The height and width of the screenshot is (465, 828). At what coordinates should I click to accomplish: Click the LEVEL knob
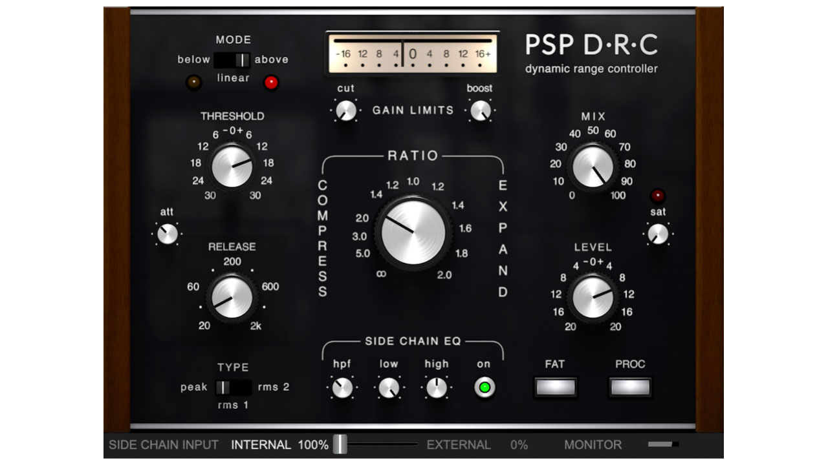point(593,296)
